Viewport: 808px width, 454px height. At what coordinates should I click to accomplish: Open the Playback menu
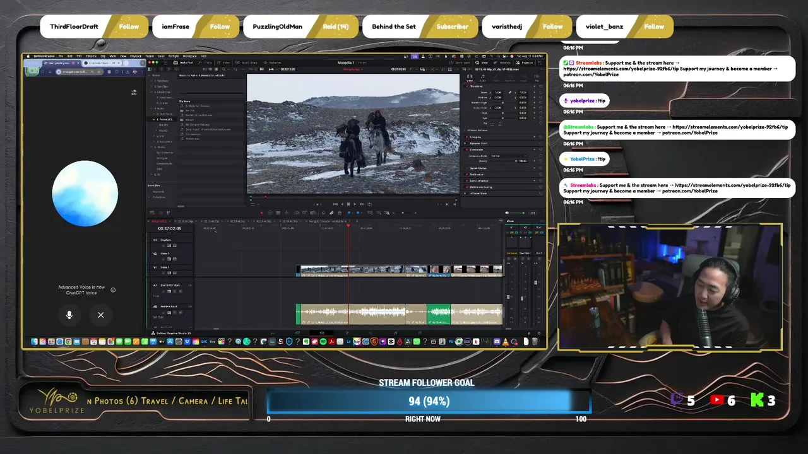pos(136,56)
